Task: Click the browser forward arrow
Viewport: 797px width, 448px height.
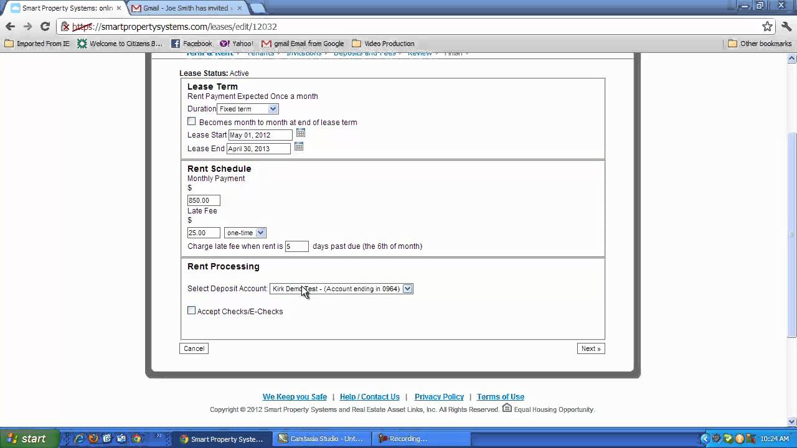Action: point(27,27)
